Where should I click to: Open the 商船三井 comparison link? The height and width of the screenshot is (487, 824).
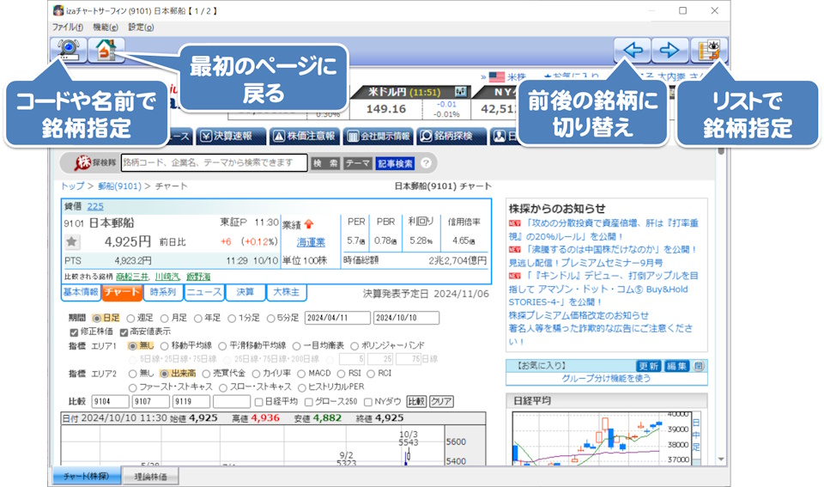pos(132,277)
